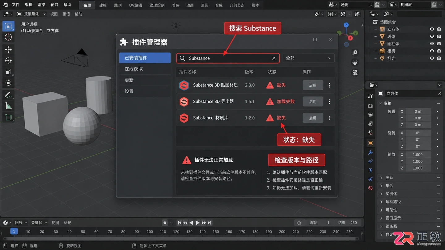Image resolution: width=445 pixels, height=250 pixels.
Task: Open options menu for Substance 3D 贴图材质
Action: (329, 85)
